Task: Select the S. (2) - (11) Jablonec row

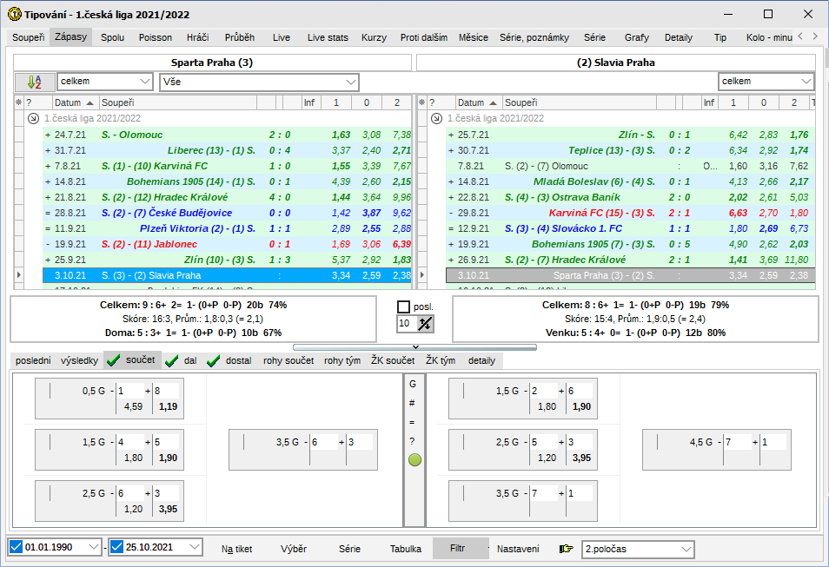Action: pyautogui.click(x=228, y=244)
